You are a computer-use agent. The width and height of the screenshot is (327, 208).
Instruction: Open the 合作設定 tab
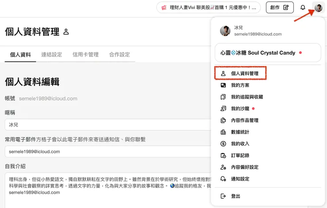(x=119, y=55)
